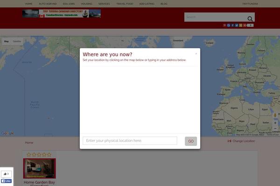Click the Street View pegman icon
The image size is (280, 186).
(275, 115)
